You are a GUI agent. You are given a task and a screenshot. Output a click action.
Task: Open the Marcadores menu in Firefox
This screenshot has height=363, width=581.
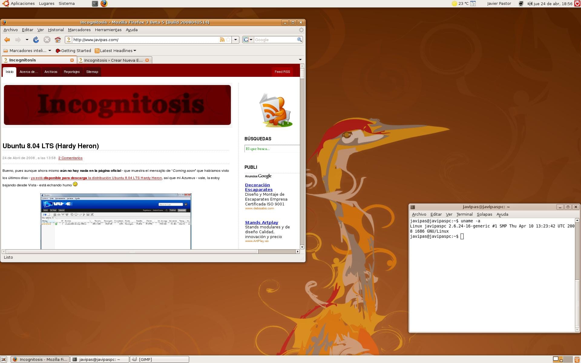tap(79, 30)
